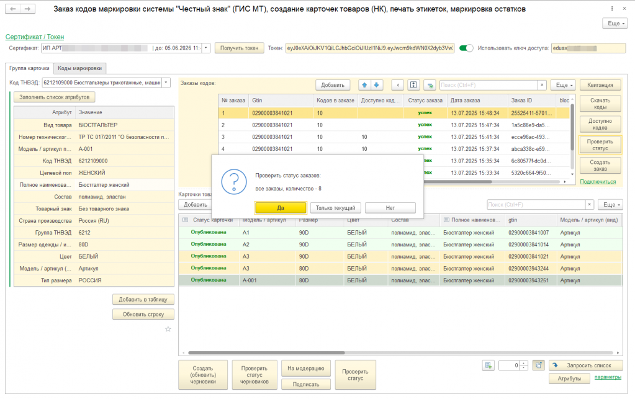This screenshot has width=635, height=399.
Task: Click the documents icon left of Запросить список
Action: [539, 365]
